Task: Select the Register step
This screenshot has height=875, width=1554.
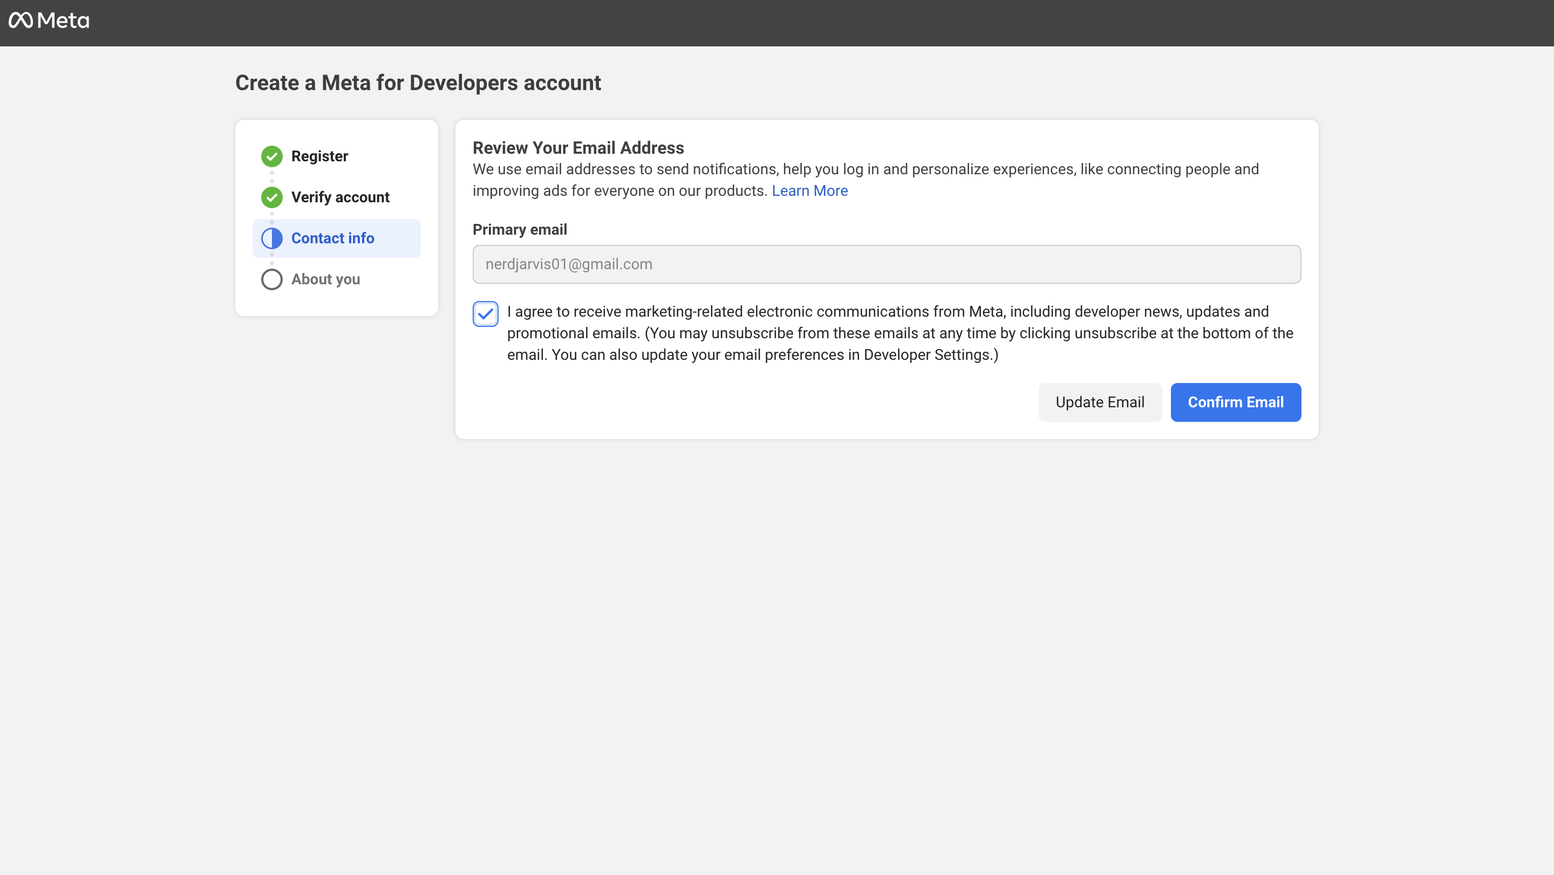Action: 319,156
